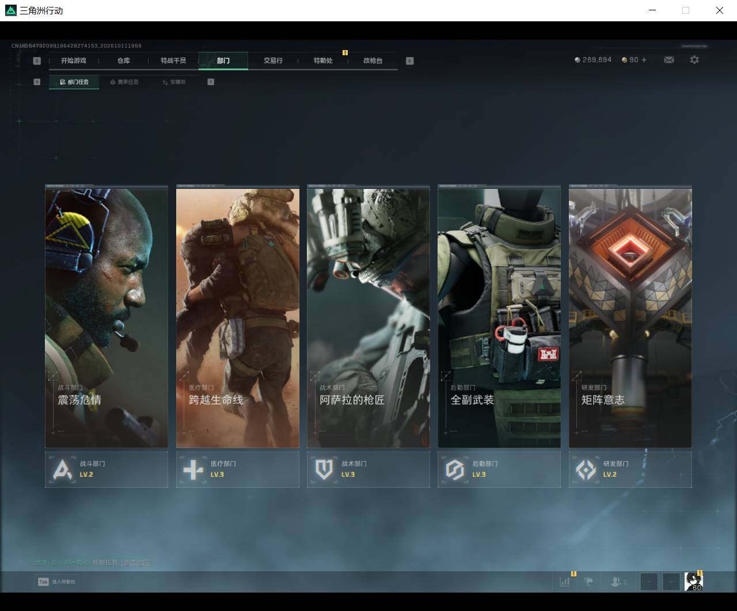Open the 跨越生命线 mission card
Screen dimensions: 737x611
pos(238,316)
